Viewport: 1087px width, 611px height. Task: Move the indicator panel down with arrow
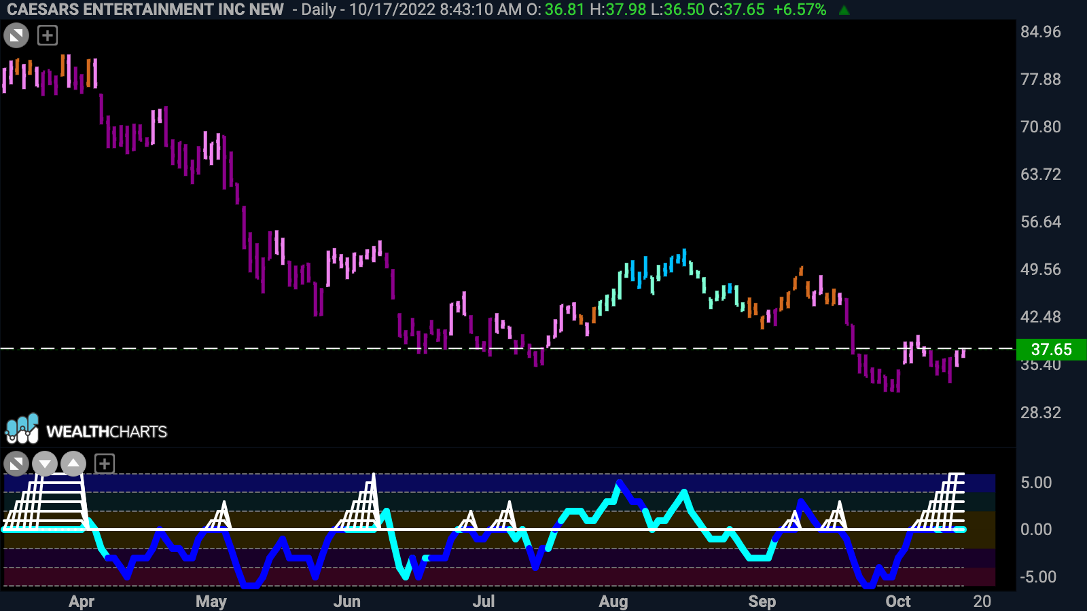(45, 464)
